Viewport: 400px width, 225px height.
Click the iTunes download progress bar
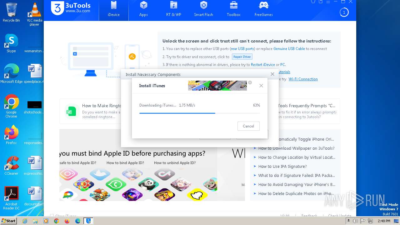(199, 113)
